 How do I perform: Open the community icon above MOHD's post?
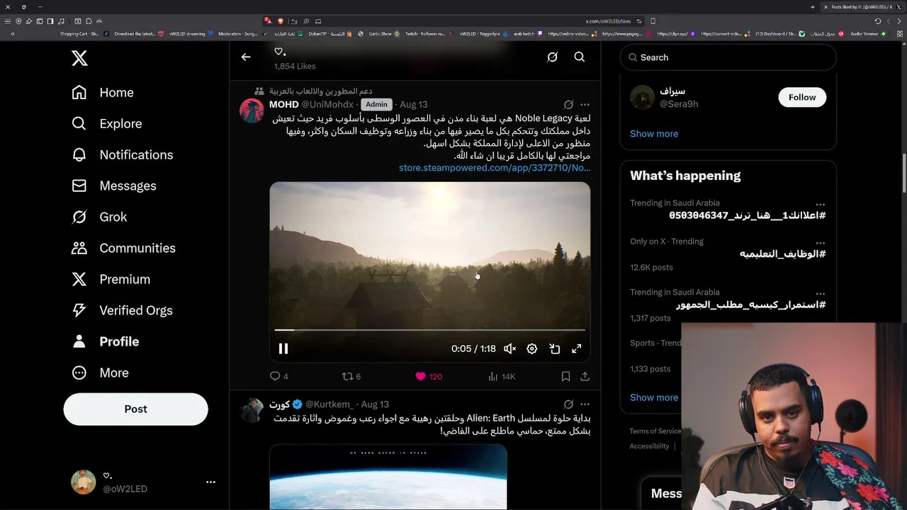(259, 91)
